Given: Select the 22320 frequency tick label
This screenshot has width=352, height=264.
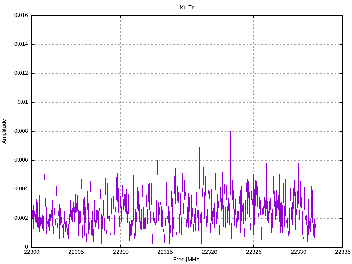Looking at the screenshot, I should [209, 253].
